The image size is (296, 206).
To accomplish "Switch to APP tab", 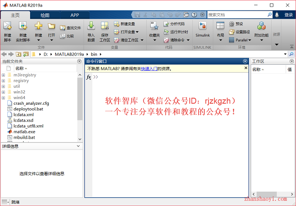I will (x=75, y=15).
